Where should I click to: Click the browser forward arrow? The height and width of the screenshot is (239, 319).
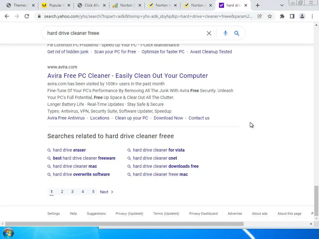[x=17, y=16]
